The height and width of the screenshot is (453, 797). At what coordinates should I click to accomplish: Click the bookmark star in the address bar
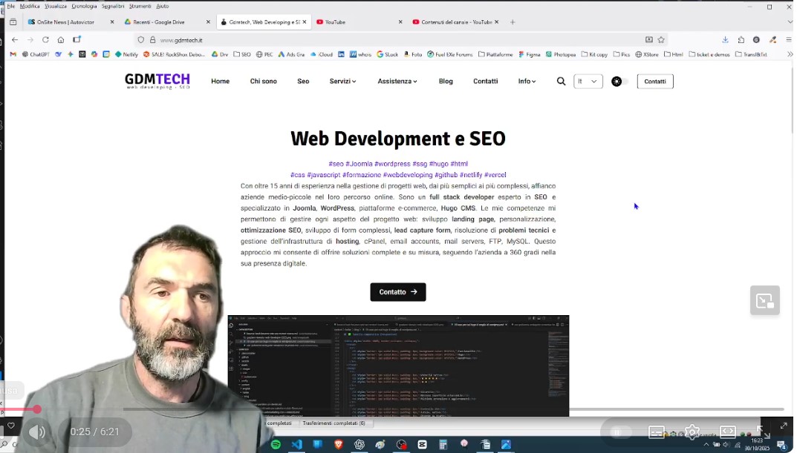tap(661, 38)
